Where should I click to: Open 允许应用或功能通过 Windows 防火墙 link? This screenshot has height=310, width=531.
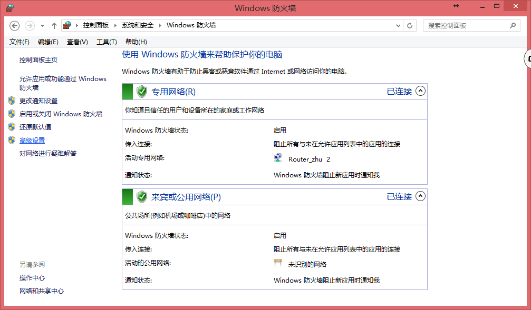63,83
